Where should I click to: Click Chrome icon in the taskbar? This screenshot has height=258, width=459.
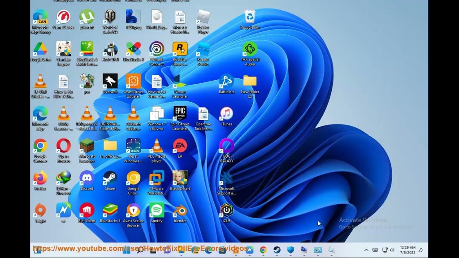(263, 250)
